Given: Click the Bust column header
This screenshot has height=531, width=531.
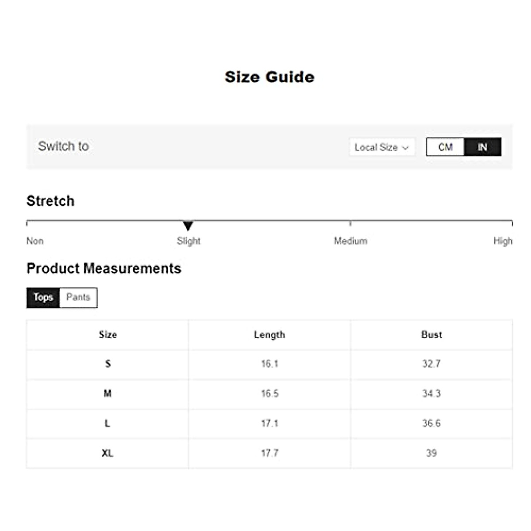Looking at the screenshot, I should pos(431,335).
